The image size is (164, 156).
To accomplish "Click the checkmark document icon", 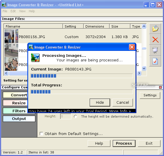I will (x=155, y=61).
